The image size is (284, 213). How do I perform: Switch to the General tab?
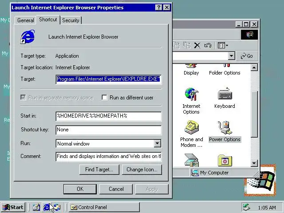pos(26,20)
